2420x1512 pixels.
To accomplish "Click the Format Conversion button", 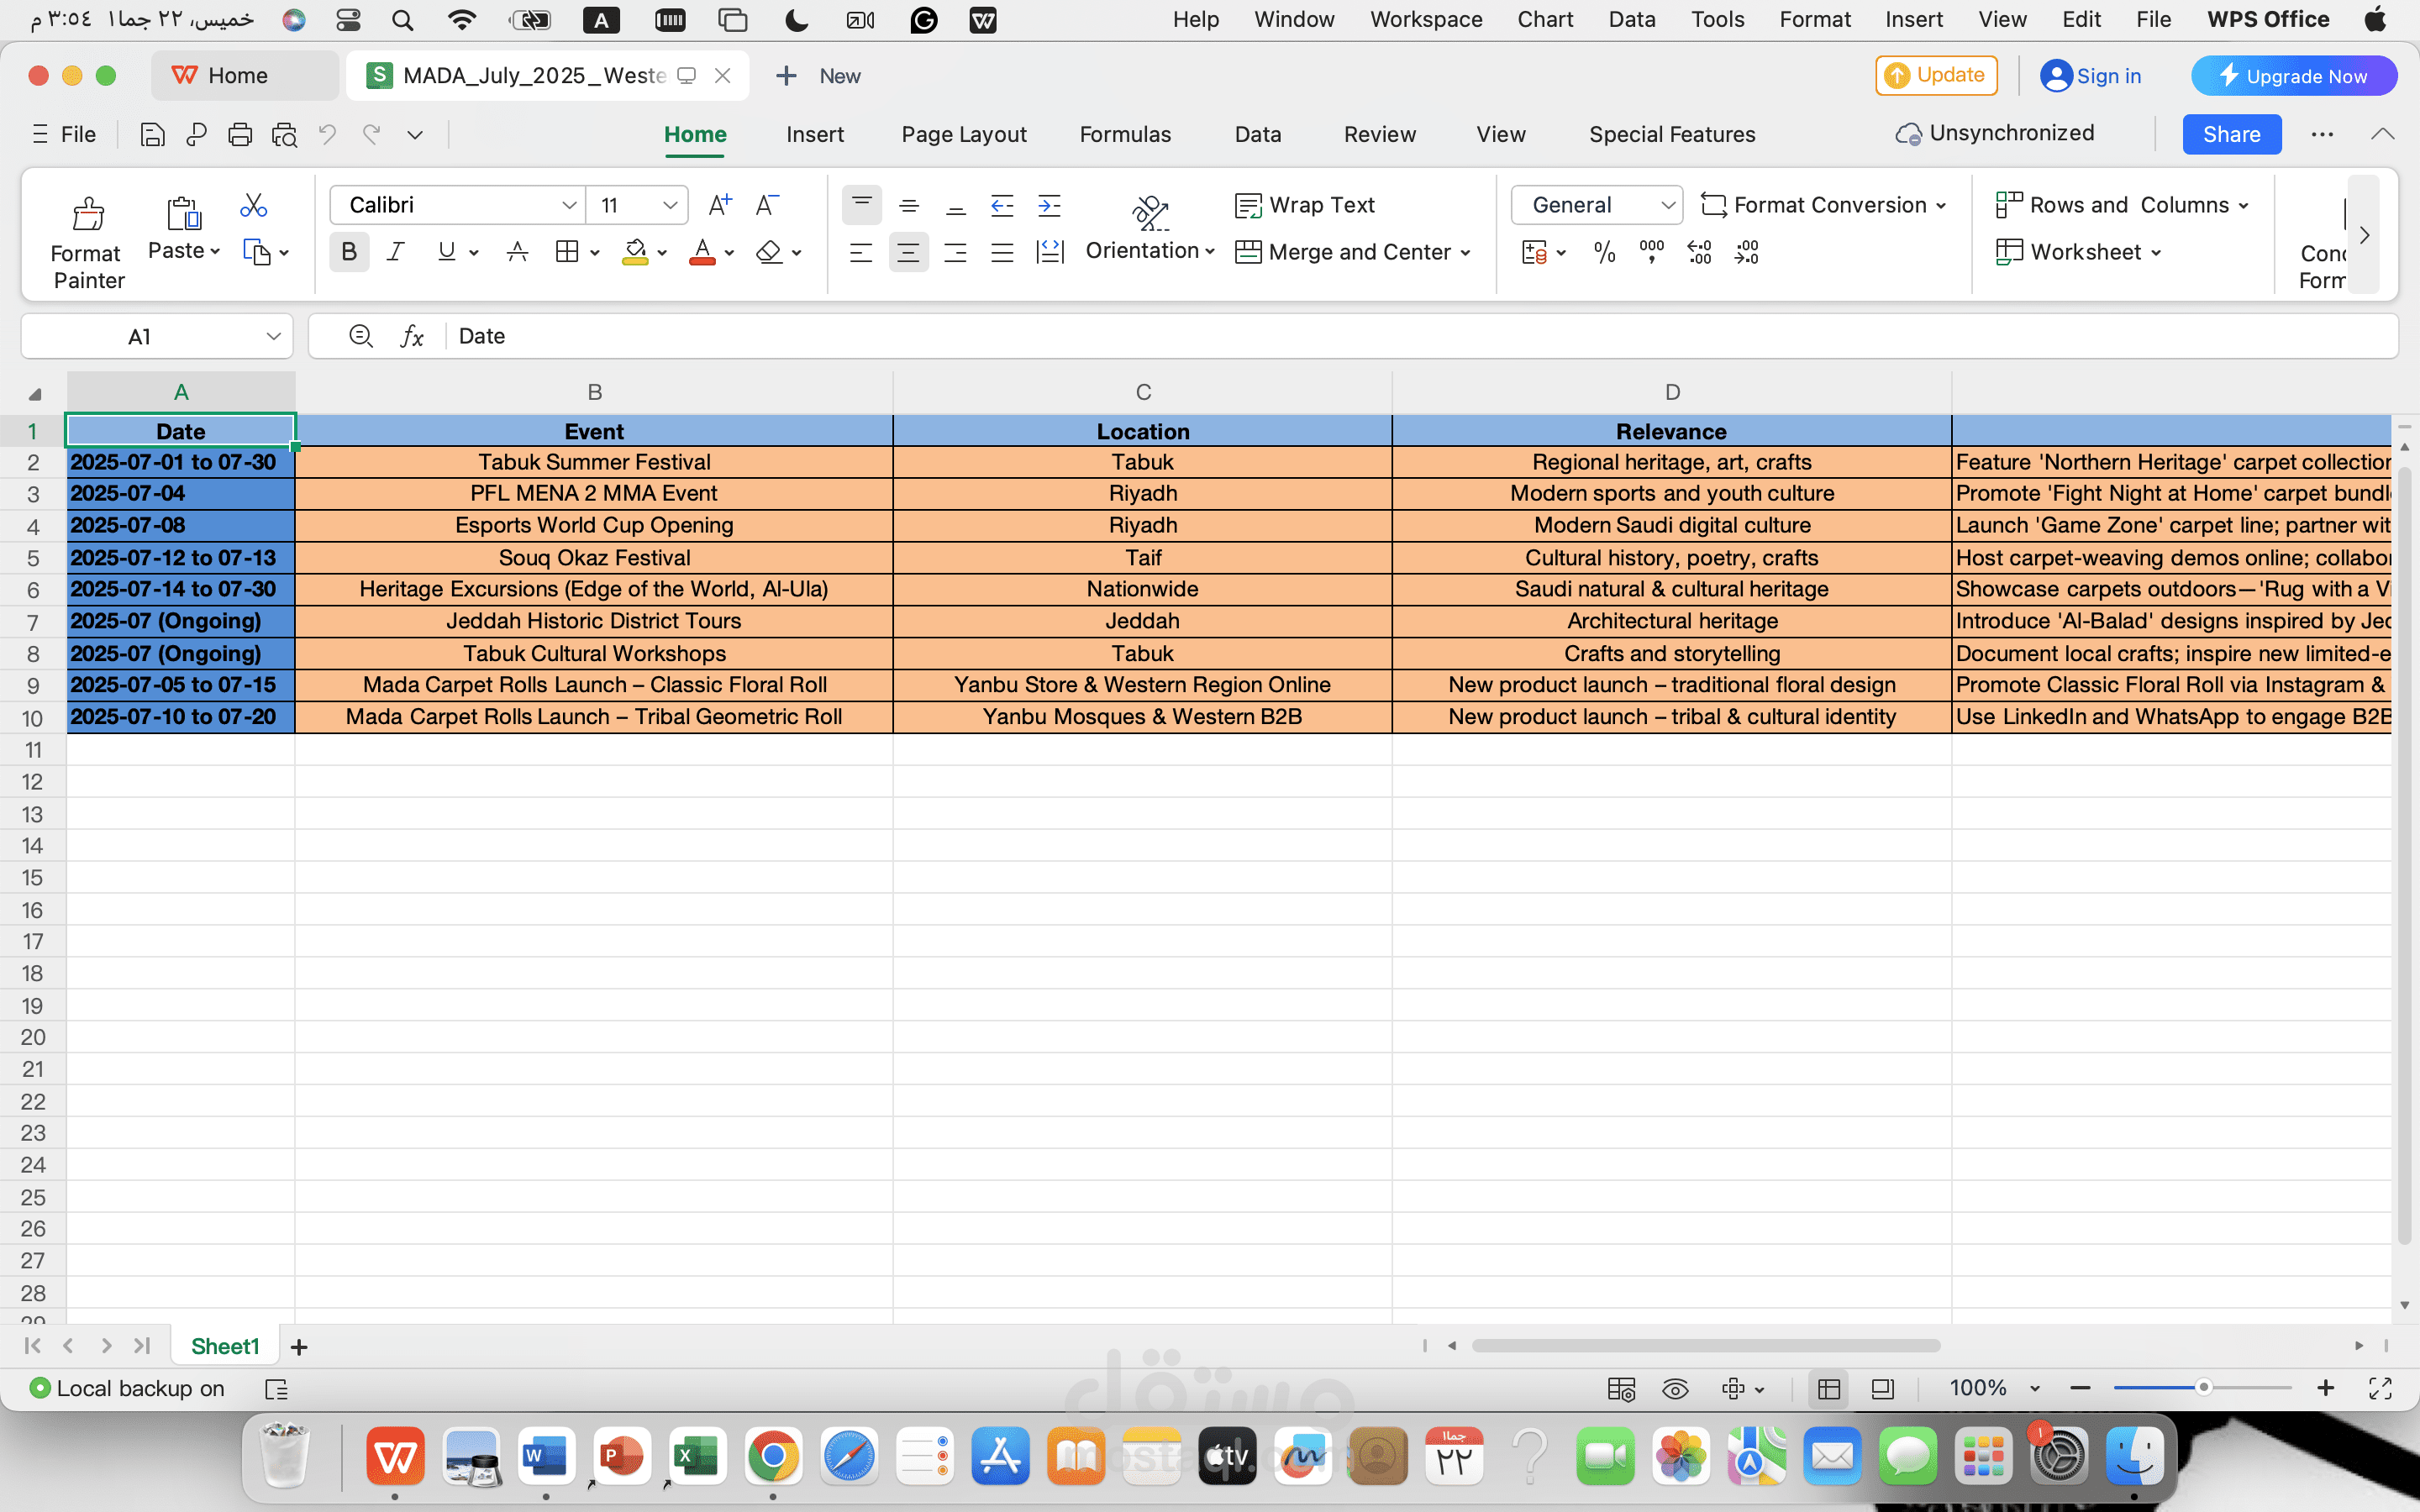I will (x=1824, y=205).
